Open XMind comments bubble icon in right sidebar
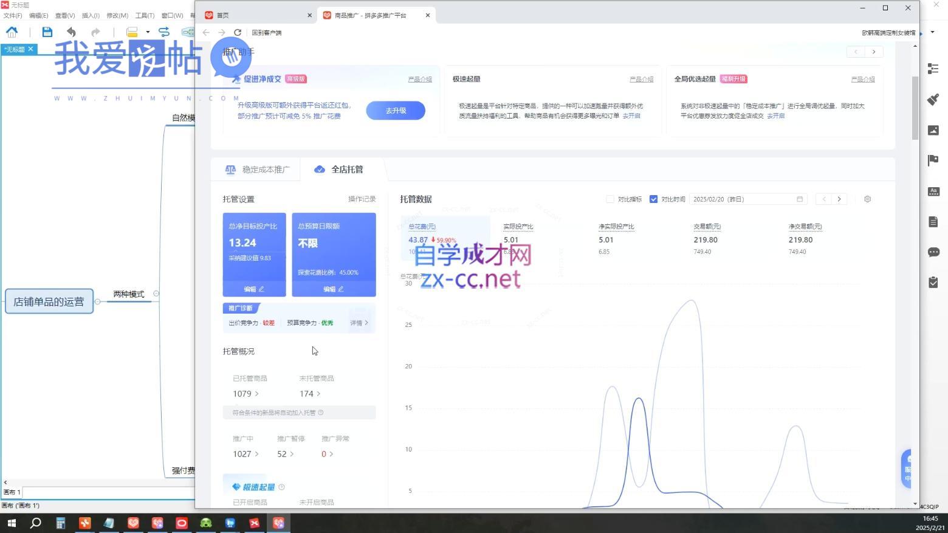 click(933, 252)
